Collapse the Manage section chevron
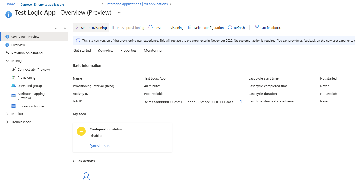Image resolution: width=355 pixels, height=184 pixels. pyautogui.click(x=7, y=61)
